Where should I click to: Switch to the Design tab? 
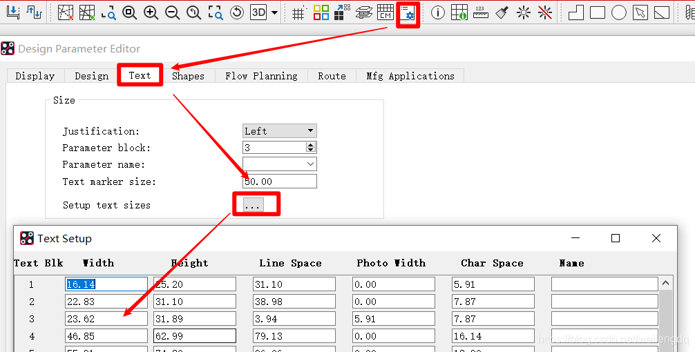pos(92,76)
